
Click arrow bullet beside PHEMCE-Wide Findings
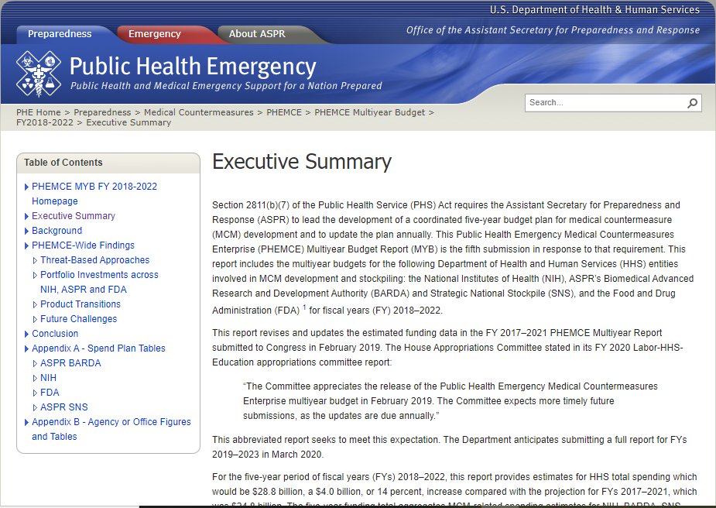coord(26,245)
